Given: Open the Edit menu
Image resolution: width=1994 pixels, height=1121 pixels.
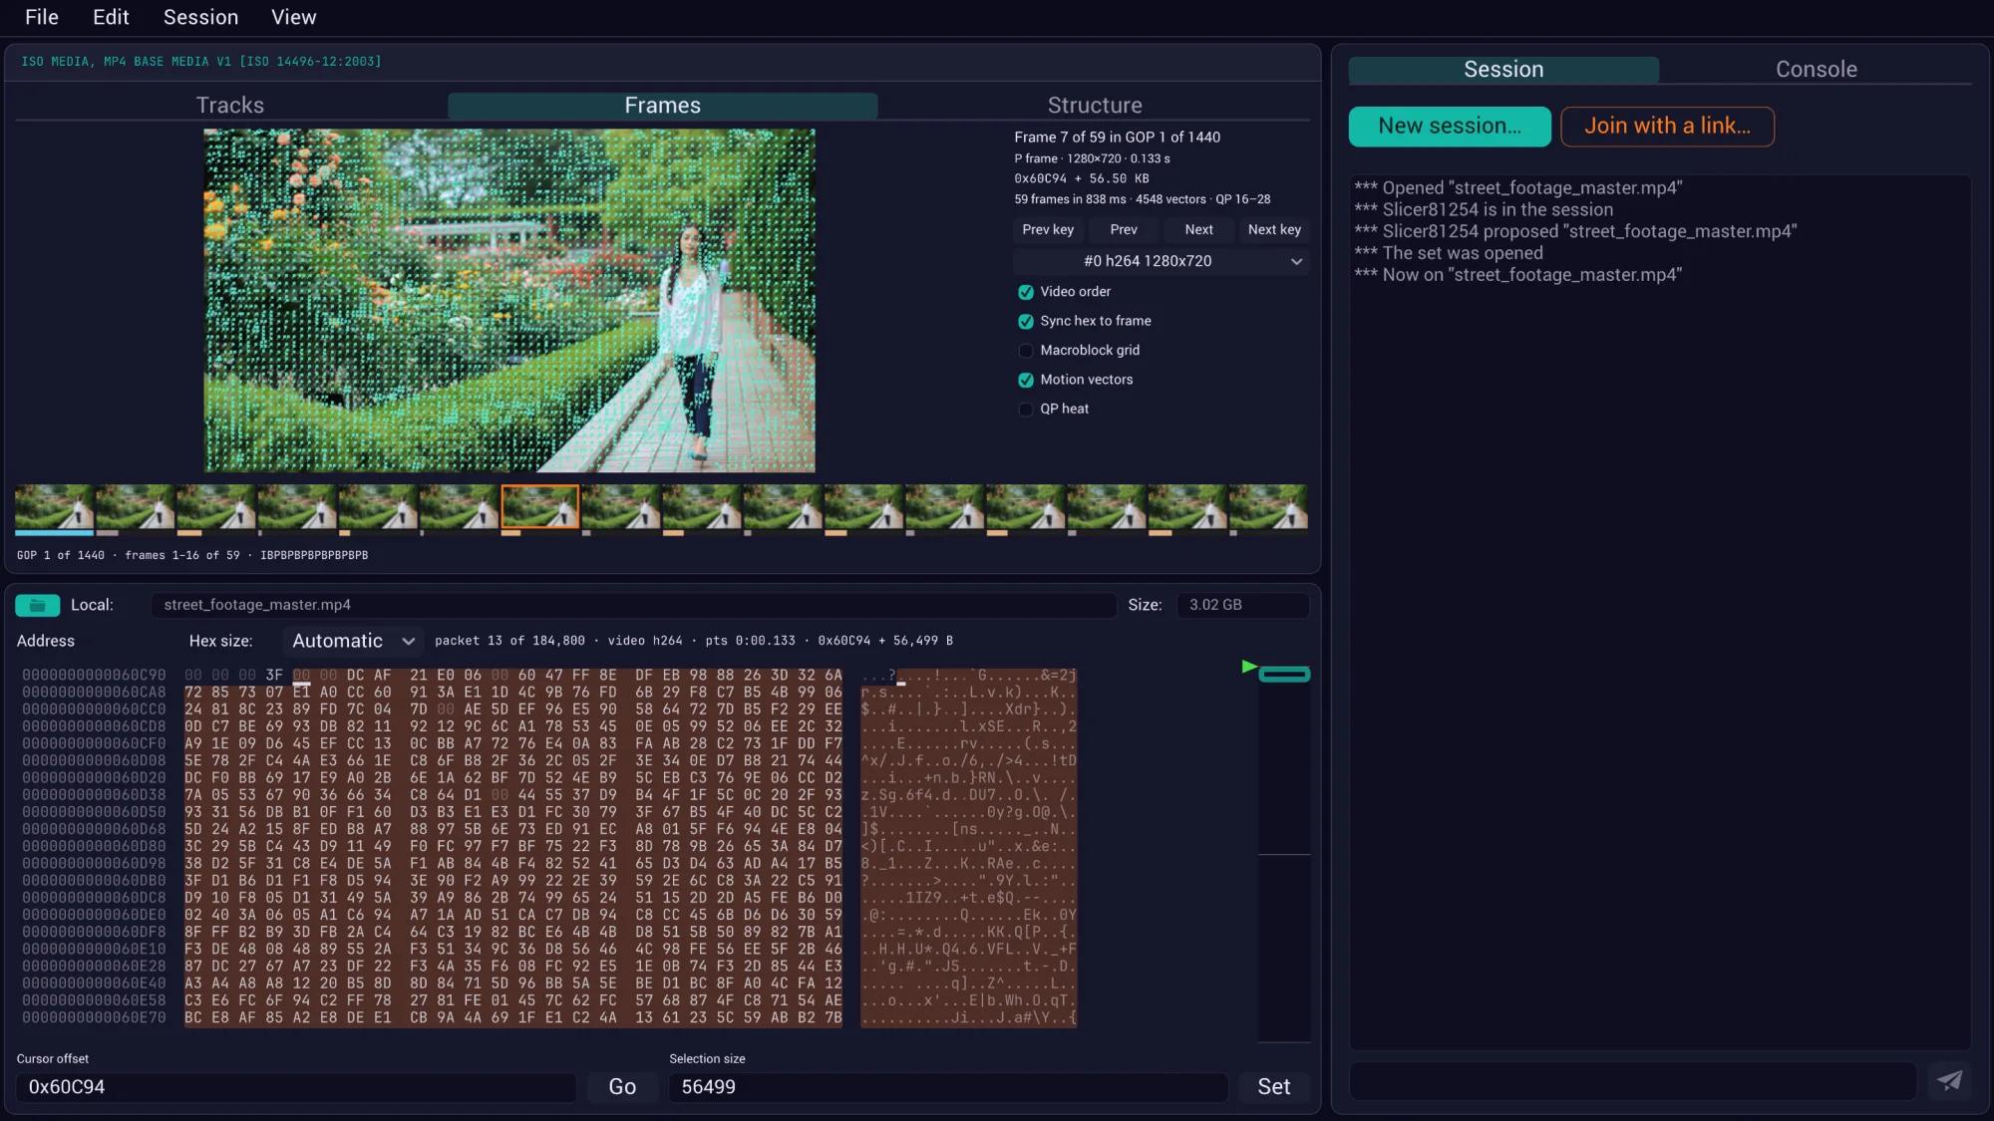Looking at the screenshot, I should pos(111,17).
